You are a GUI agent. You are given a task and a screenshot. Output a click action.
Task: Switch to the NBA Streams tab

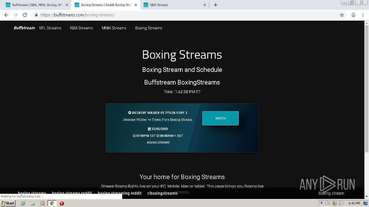[175, 5]
